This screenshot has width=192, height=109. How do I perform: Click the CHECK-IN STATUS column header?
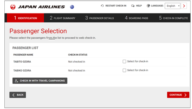pos(78,55)
